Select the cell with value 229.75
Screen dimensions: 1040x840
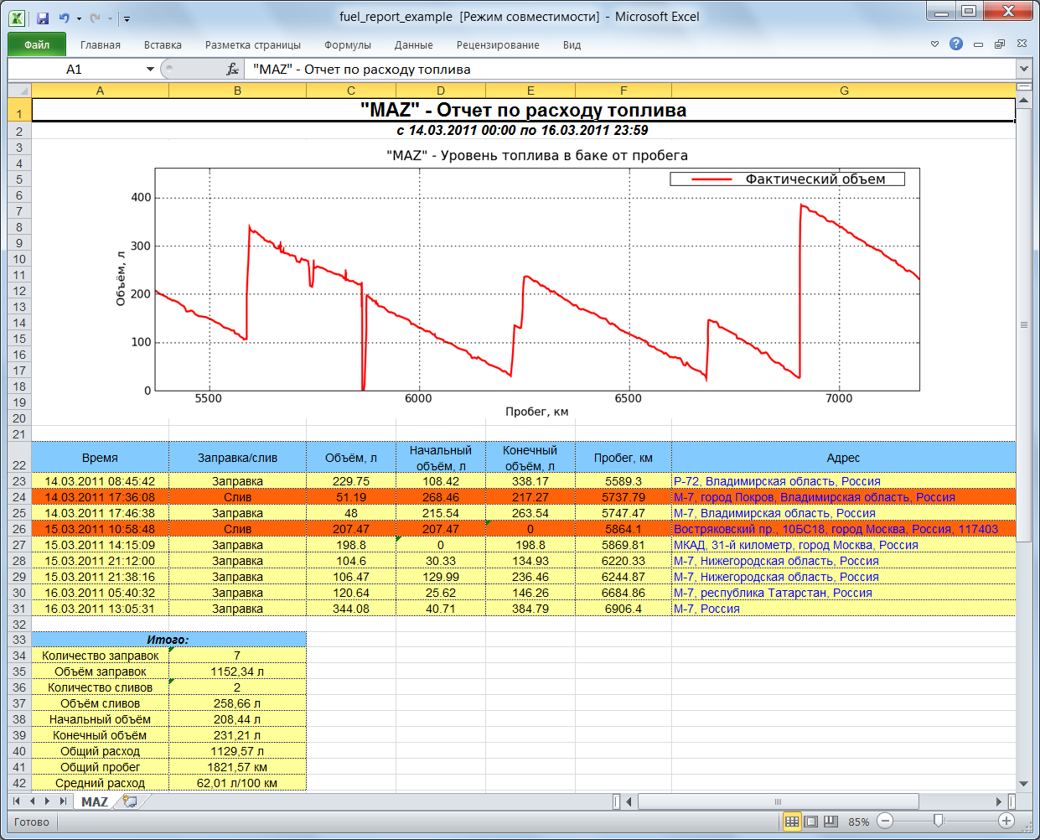351,481
